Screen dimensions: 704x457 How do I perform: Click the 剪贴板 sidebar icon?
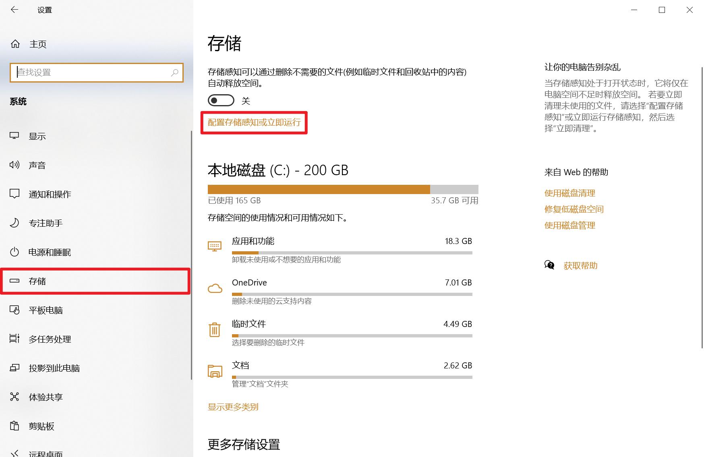tap(14, 426)
